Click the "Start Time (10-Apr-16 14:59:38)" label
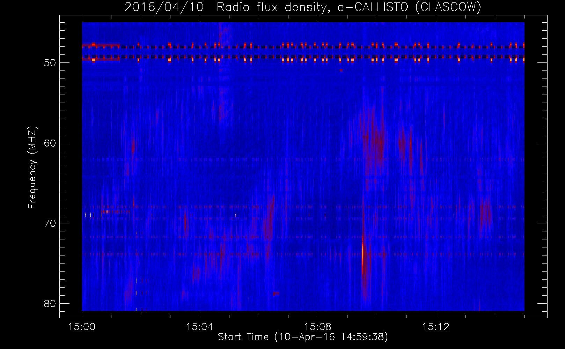 pyautogui.click(x=303, y=337)
